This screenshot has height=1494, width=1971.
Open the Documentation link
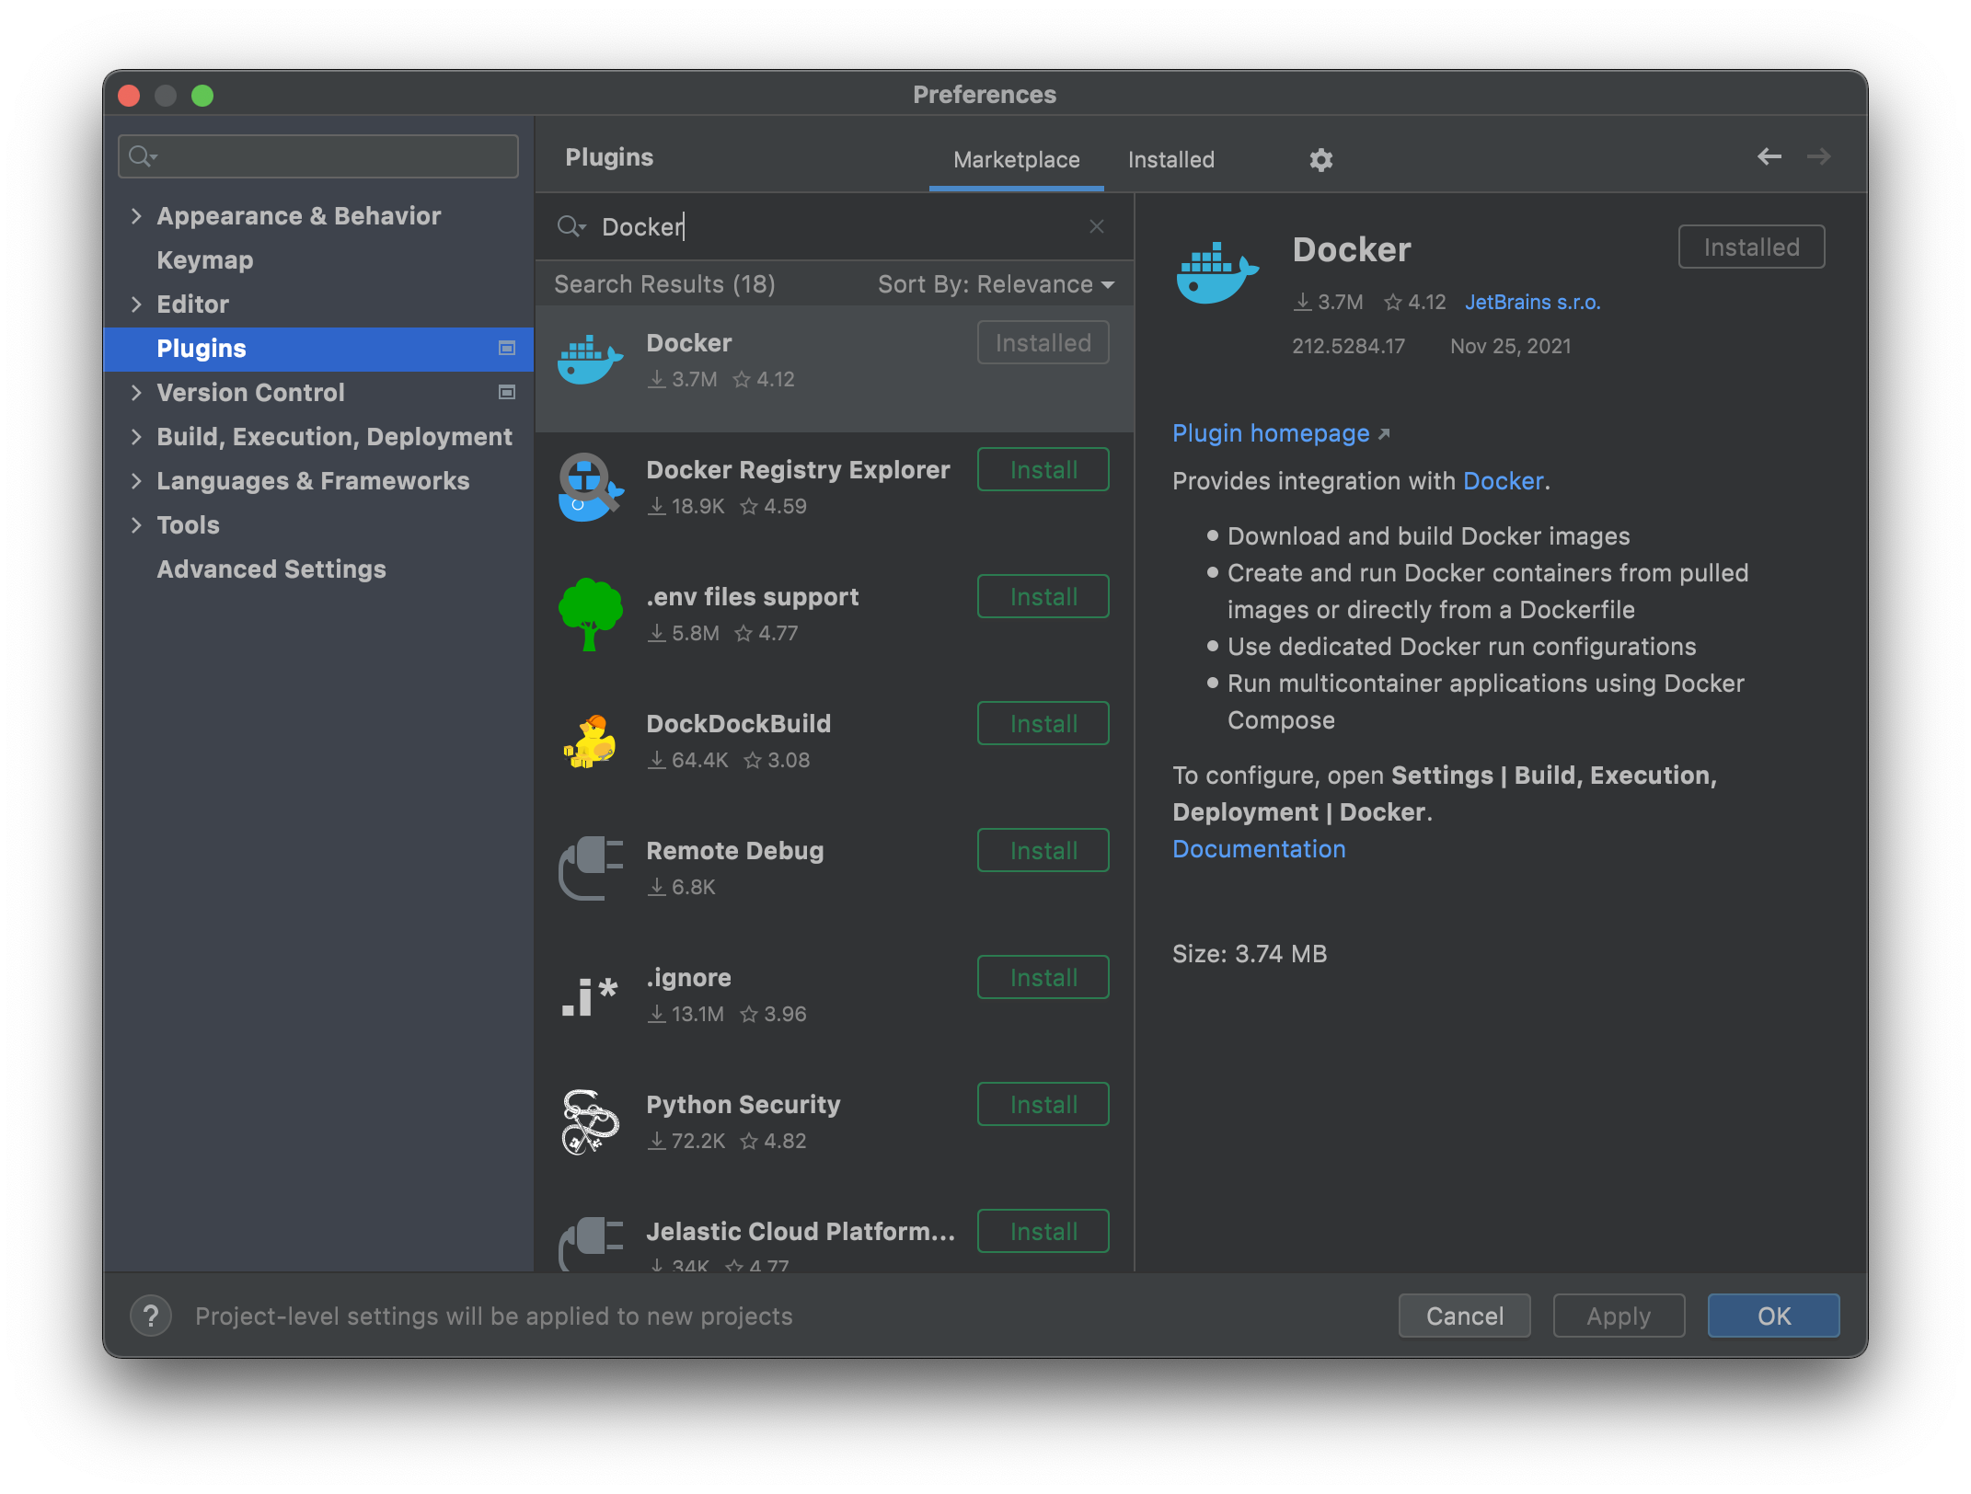point(1259,849)
